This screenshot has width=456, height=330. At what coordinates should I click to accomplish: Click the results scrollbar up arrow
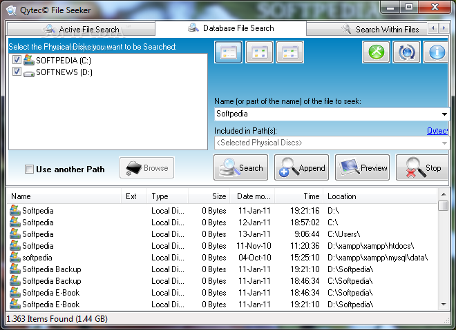(444, 194)
